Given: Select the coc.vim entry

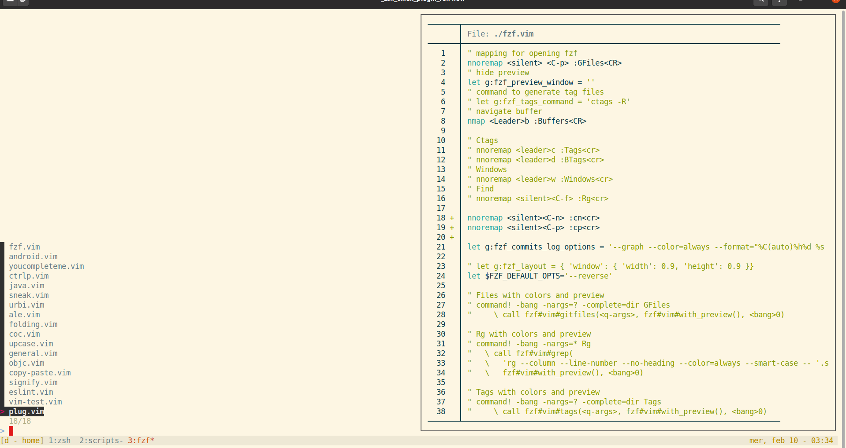Looking at the screenshot, I should coord(24,334).
